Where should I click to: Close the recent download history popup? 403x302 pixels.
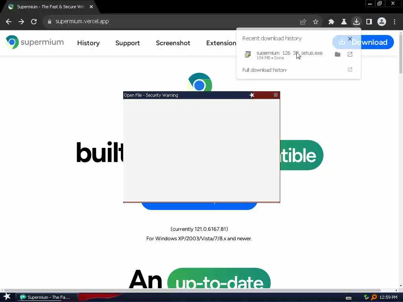coord(350,39)
